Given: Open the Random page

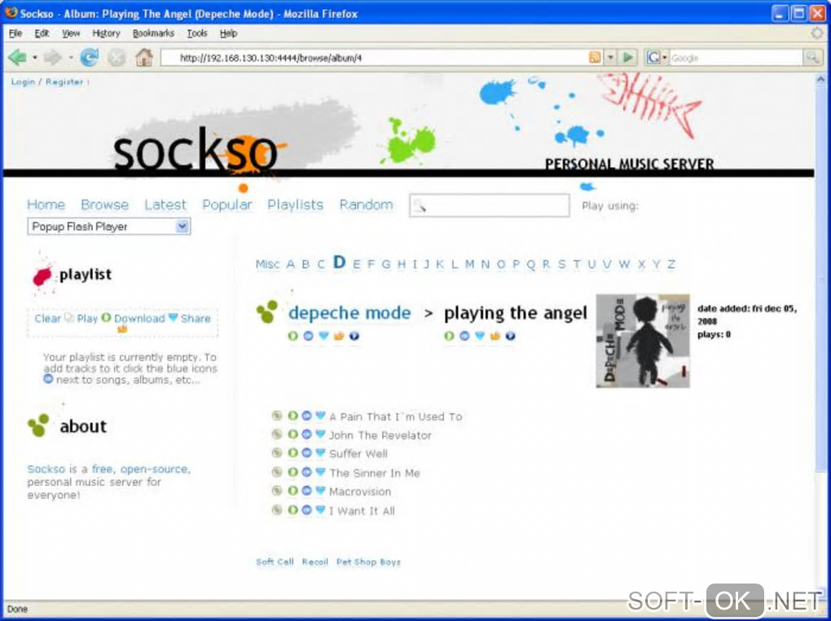Looking at the screenshot, I should click(367, 205).
